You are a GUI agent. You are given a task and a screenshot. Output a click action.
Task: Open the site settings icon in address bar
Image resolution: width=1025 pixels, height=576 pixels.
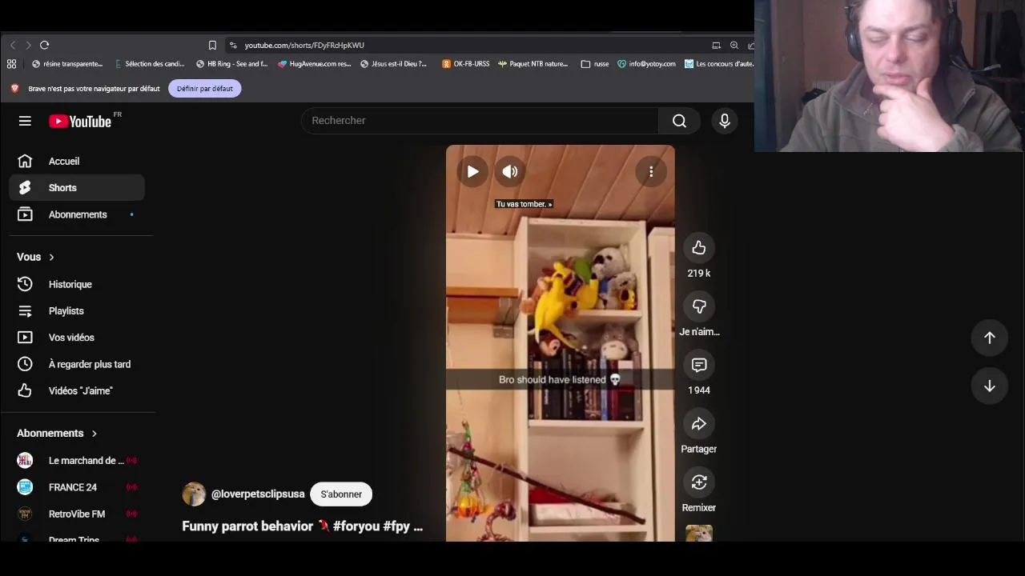pyautogui.click(x=233, y=46)
